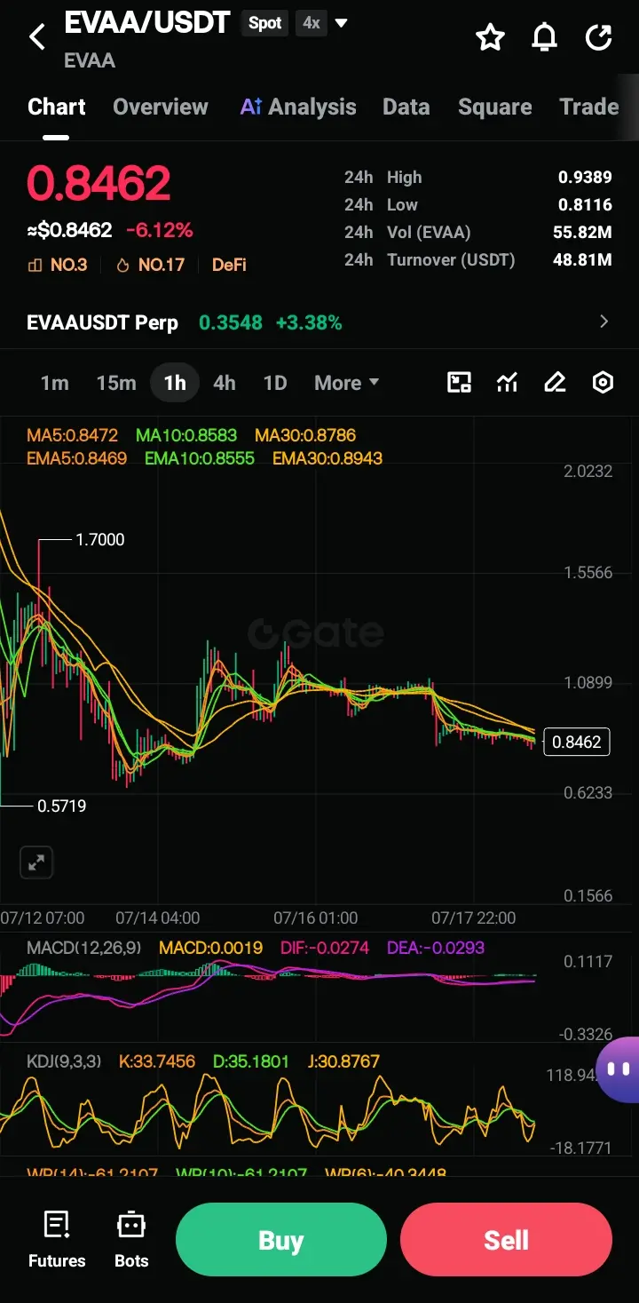Select the 4h timeframe
The image size is (639, 1303).
click(225, 383)
